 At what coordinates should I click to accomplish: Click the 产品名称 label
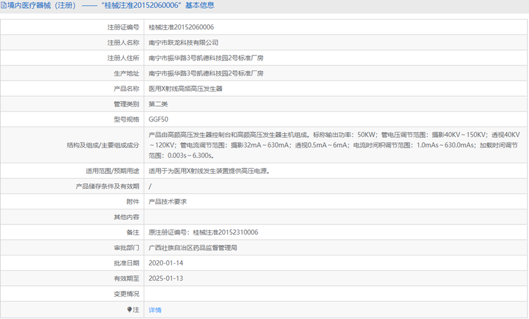point(126,89)
